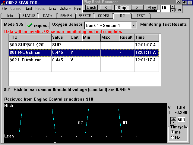Click the fps number input field

click(165, 8)
